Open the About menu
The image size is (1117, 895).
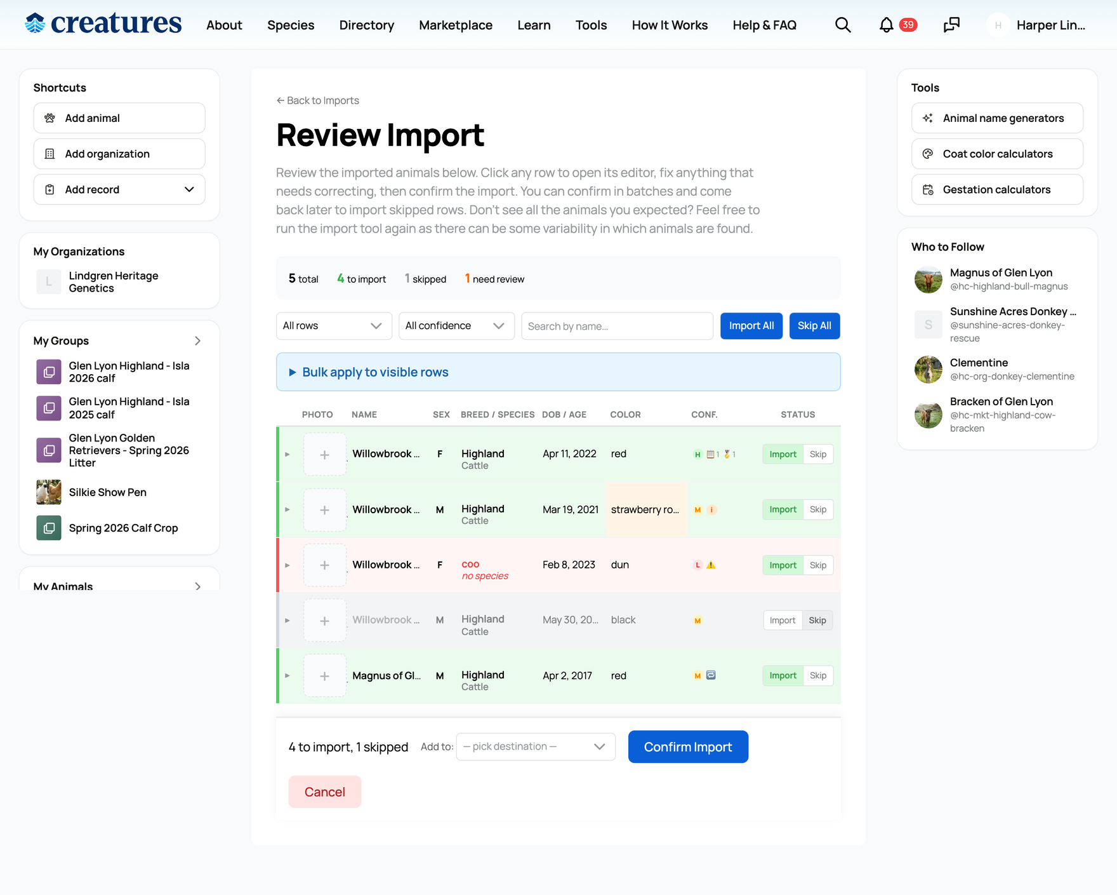click(224, 25)
